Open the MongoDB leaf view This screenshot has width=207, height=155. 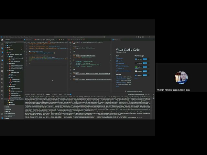(x=2, y=71)
